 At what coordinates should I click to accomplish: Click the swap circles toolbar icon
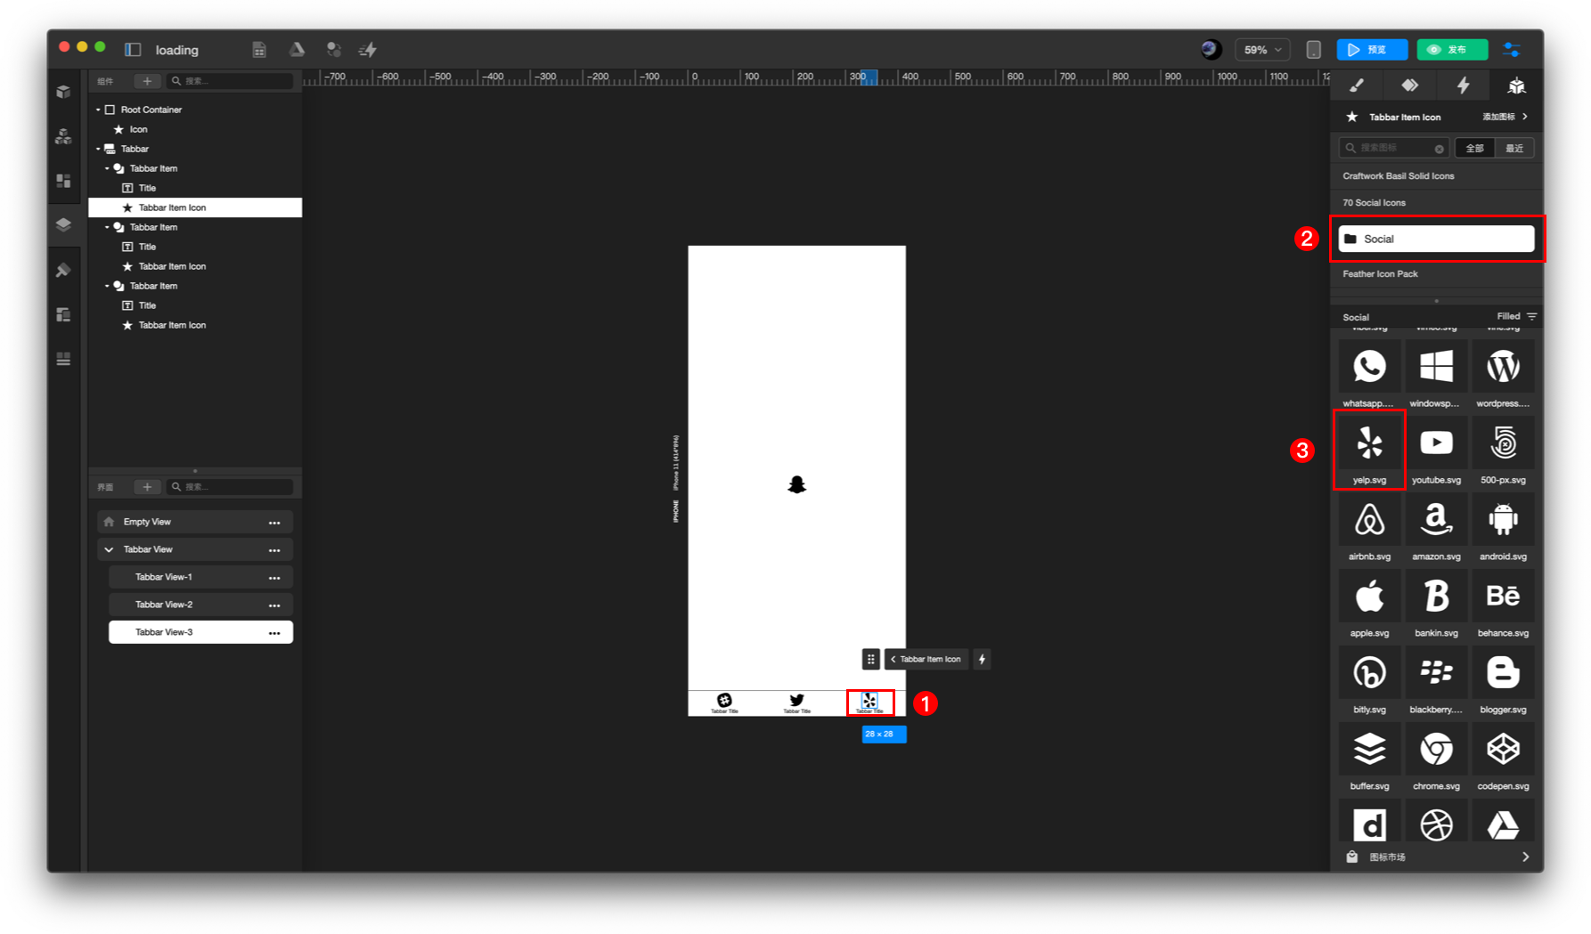(333, 50)
